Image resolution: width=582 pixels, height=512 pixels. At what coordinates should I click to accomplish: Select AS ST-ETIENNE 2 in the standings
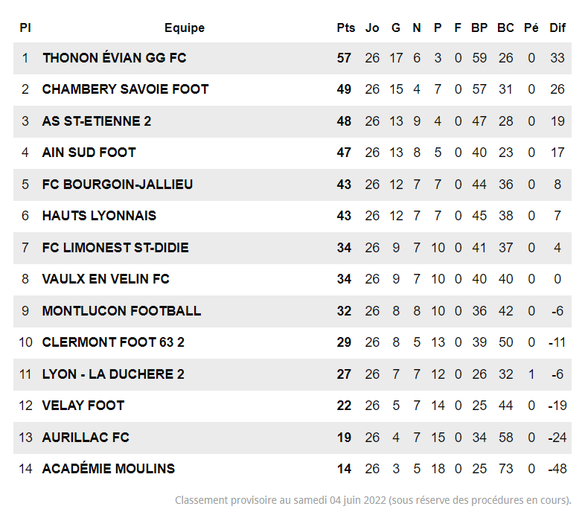pos(97,121)
